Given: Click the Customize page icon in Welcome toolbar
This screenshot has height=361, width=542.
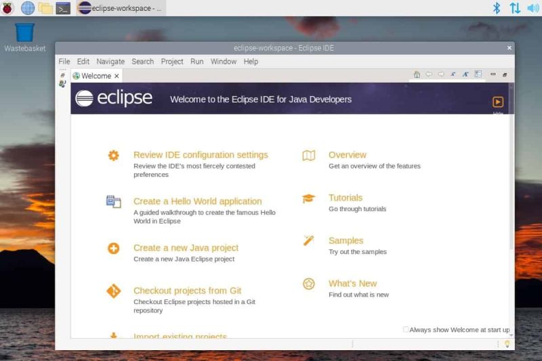Looking at the screenshot, I should pos(478,74).
